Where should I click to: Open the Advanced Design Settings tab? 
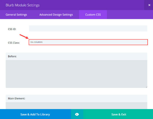(x=56, y=15)
